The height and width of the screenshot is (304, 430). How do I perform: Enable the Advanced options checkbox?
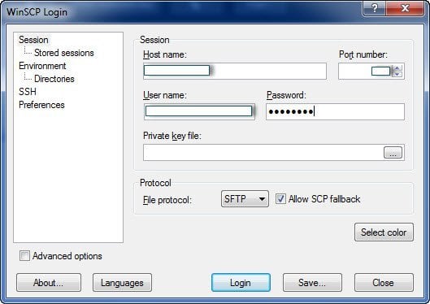click(x=24, y=256)
